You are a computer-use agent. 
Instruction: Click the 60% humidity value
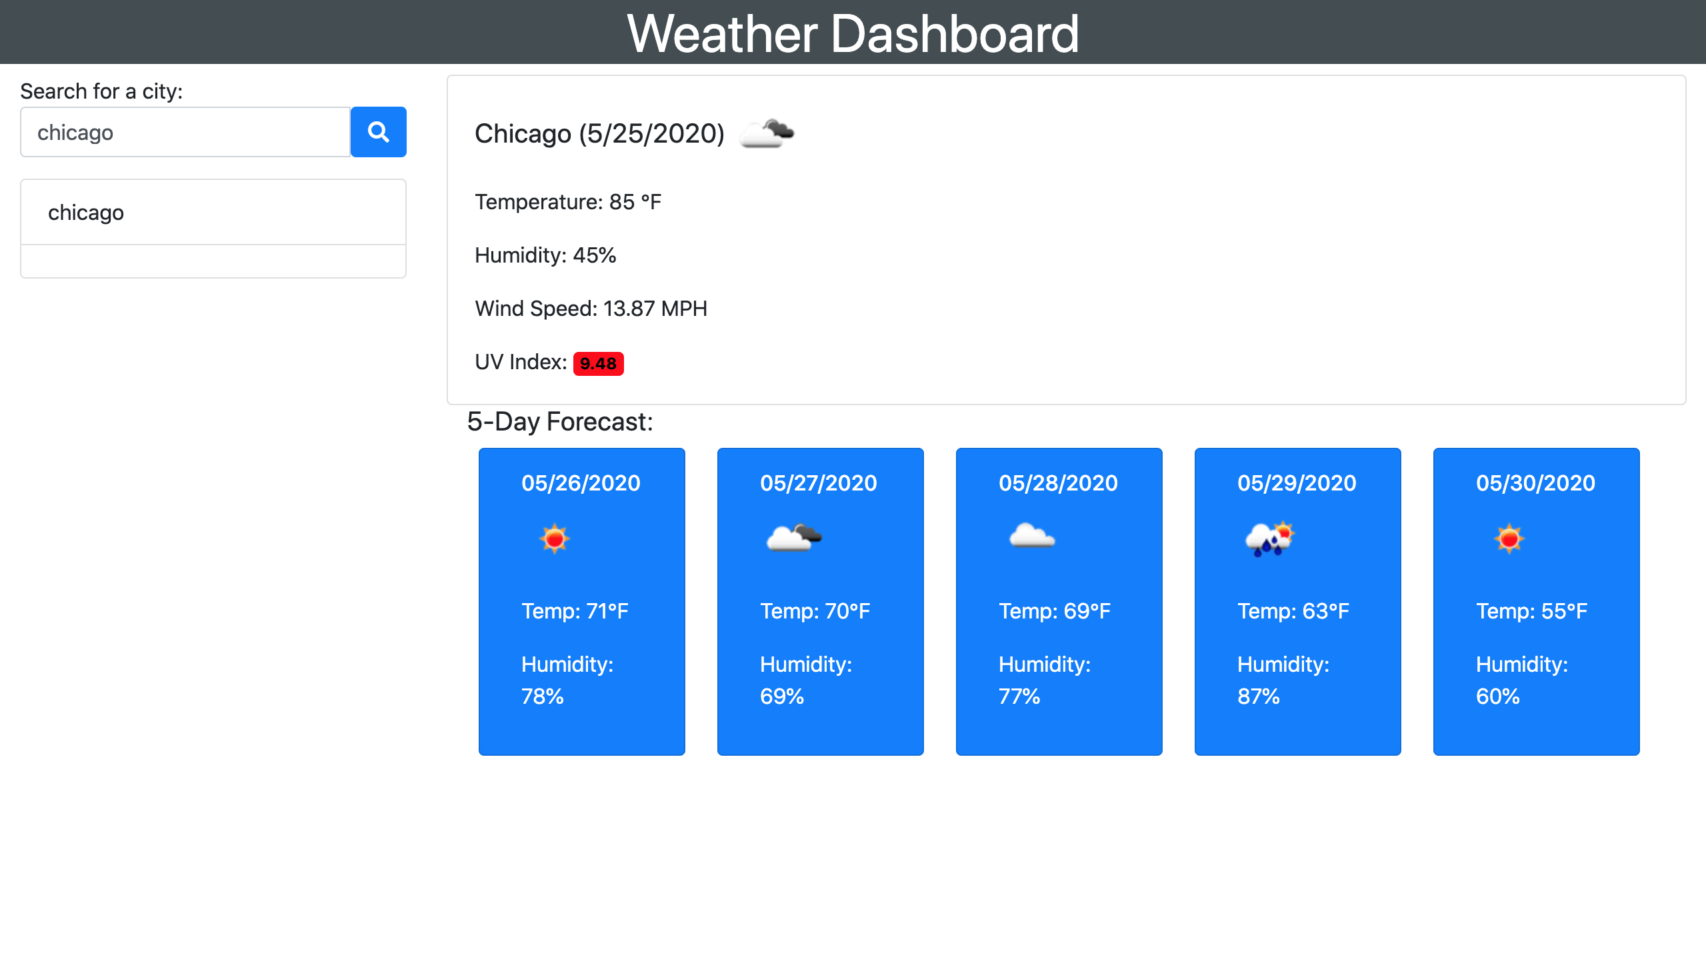(x=1498, y=696)
